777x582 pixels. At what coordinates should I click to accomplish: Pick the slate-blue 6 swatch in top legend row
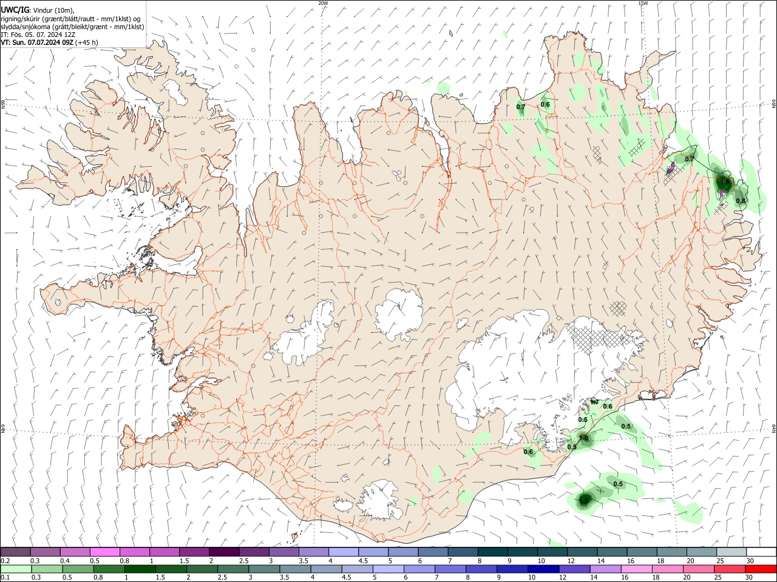pyautogui.click(x=433, y=552)
